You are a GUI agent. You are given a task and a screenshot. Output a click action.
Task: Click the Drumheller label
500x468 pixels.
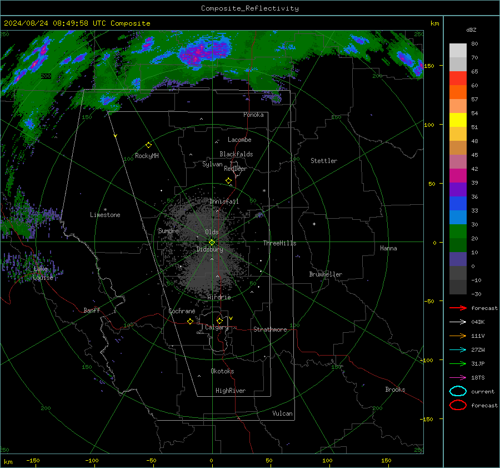coord(326,274)
